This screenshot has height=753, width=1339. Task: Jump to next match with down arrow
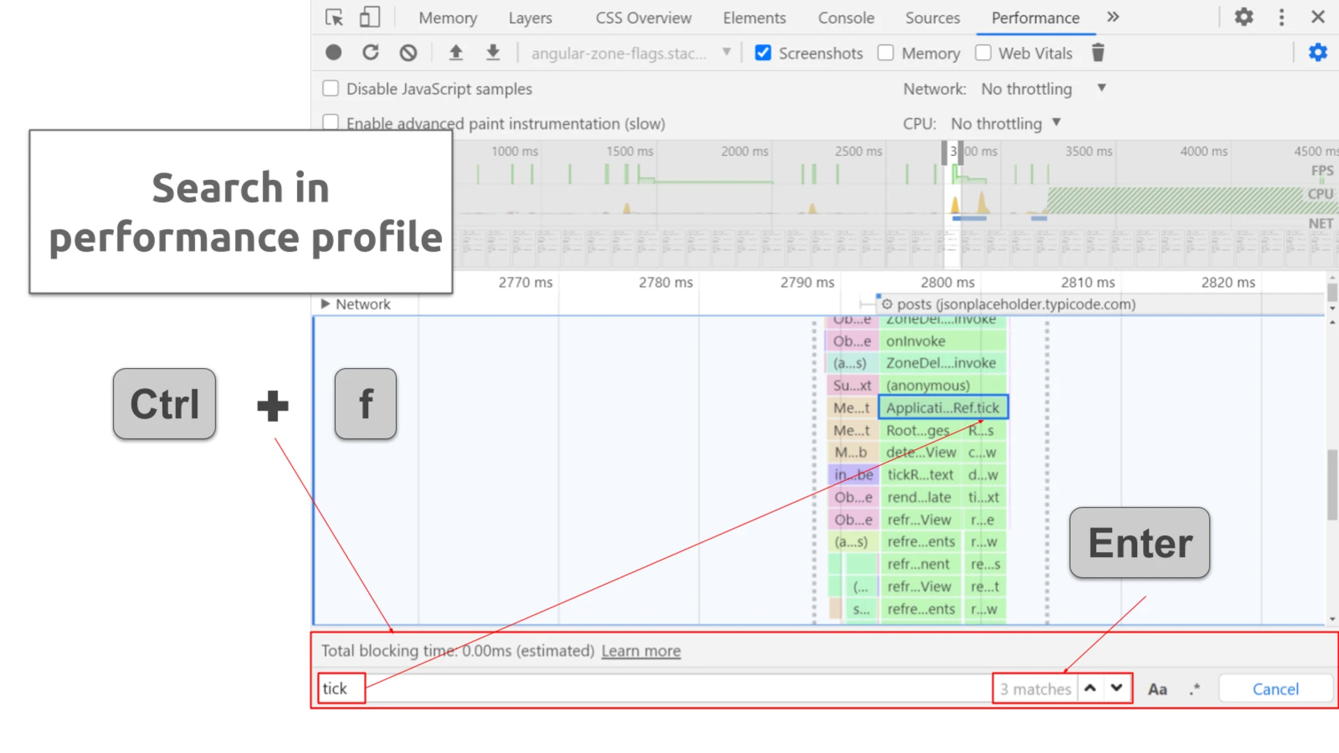[1117, 688]
